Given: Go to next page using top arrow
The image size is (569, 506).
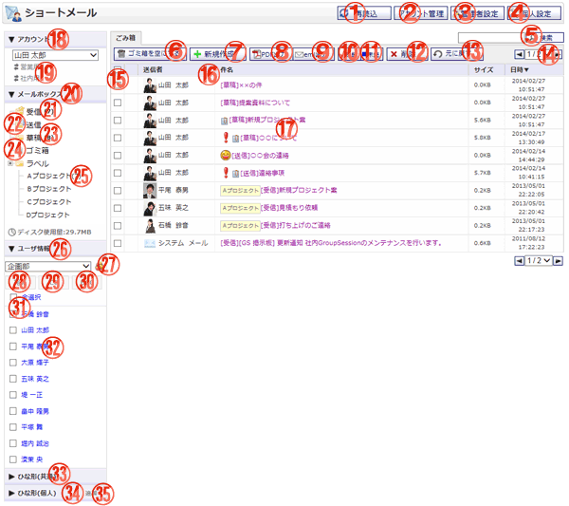Looking at the screenshot, I should click(x=557, y=55).
